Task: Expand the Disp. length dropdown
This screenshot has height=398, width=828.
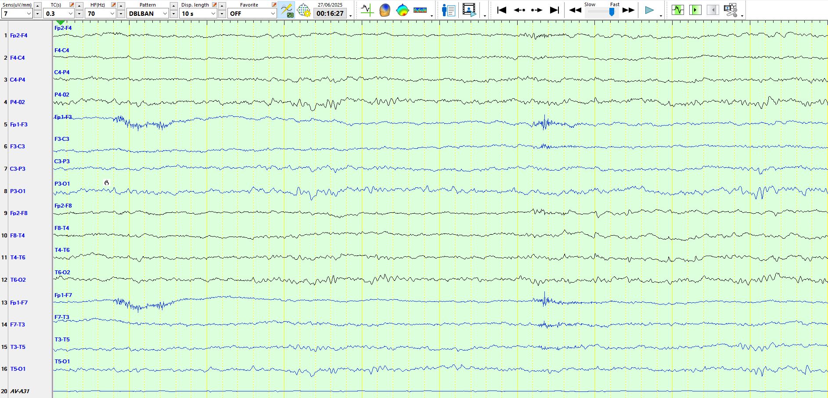Action: [213, 14]
